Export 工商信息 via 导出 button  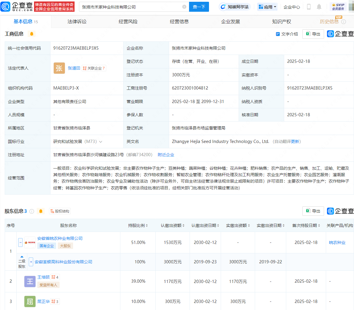(313, 34)
